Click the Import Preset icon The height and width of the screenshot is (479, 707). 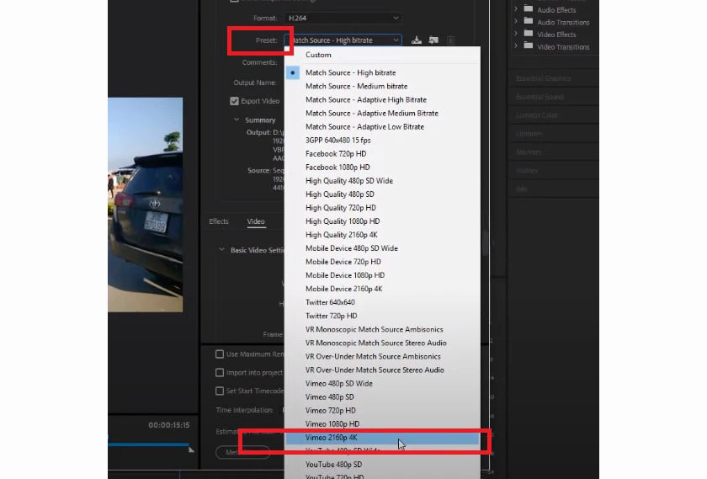(433, 40)
